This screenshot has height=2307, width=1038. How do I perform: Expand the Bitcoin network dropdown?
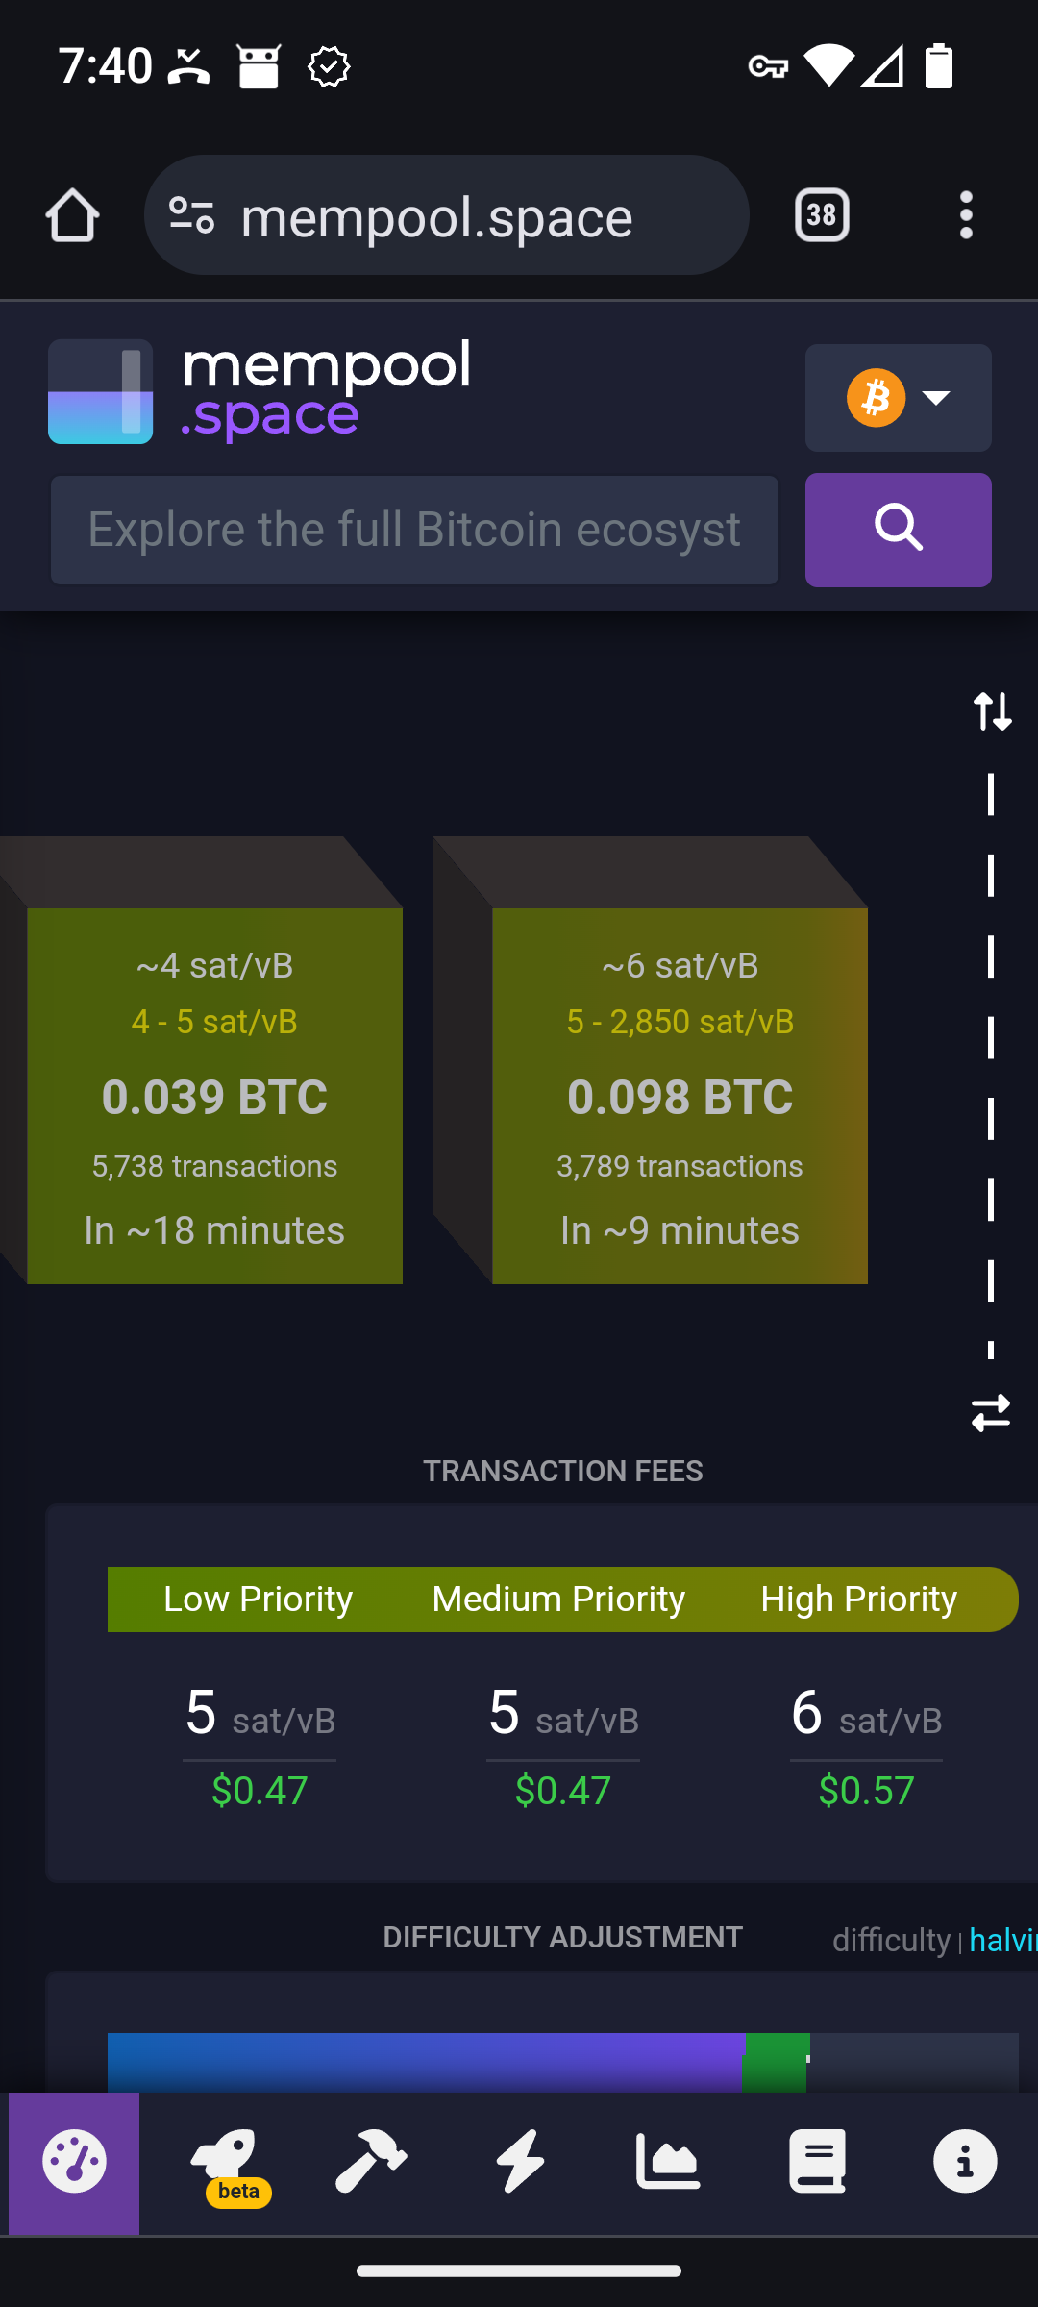898,398
